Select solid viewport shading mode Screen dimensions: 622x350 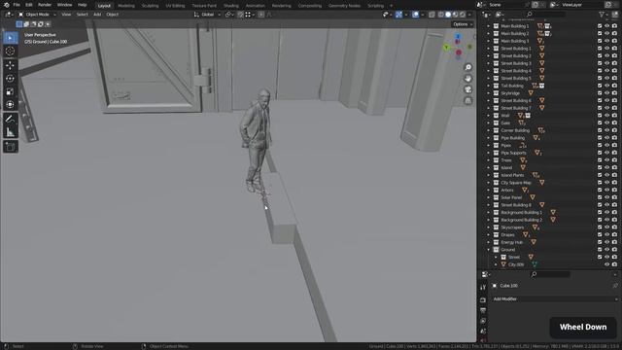[448, 15]
